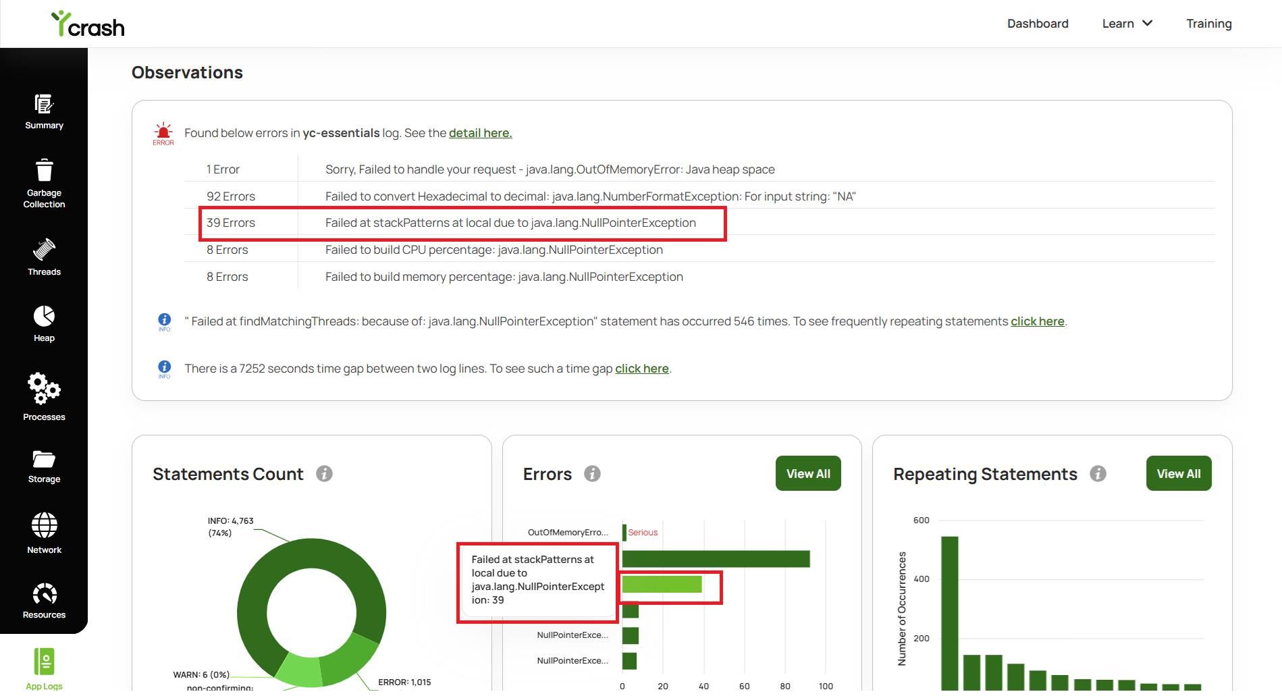Expand the Learn dropdown menu
1282x696 pixels.
(x=1127, y=24)
